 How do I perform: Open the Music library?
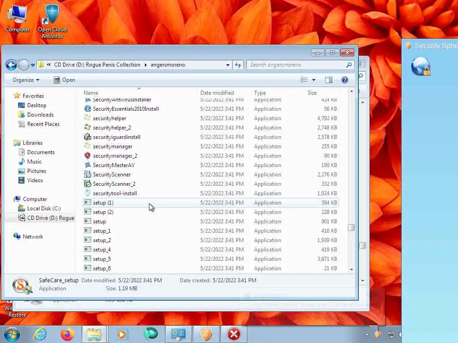pos(30,161)
